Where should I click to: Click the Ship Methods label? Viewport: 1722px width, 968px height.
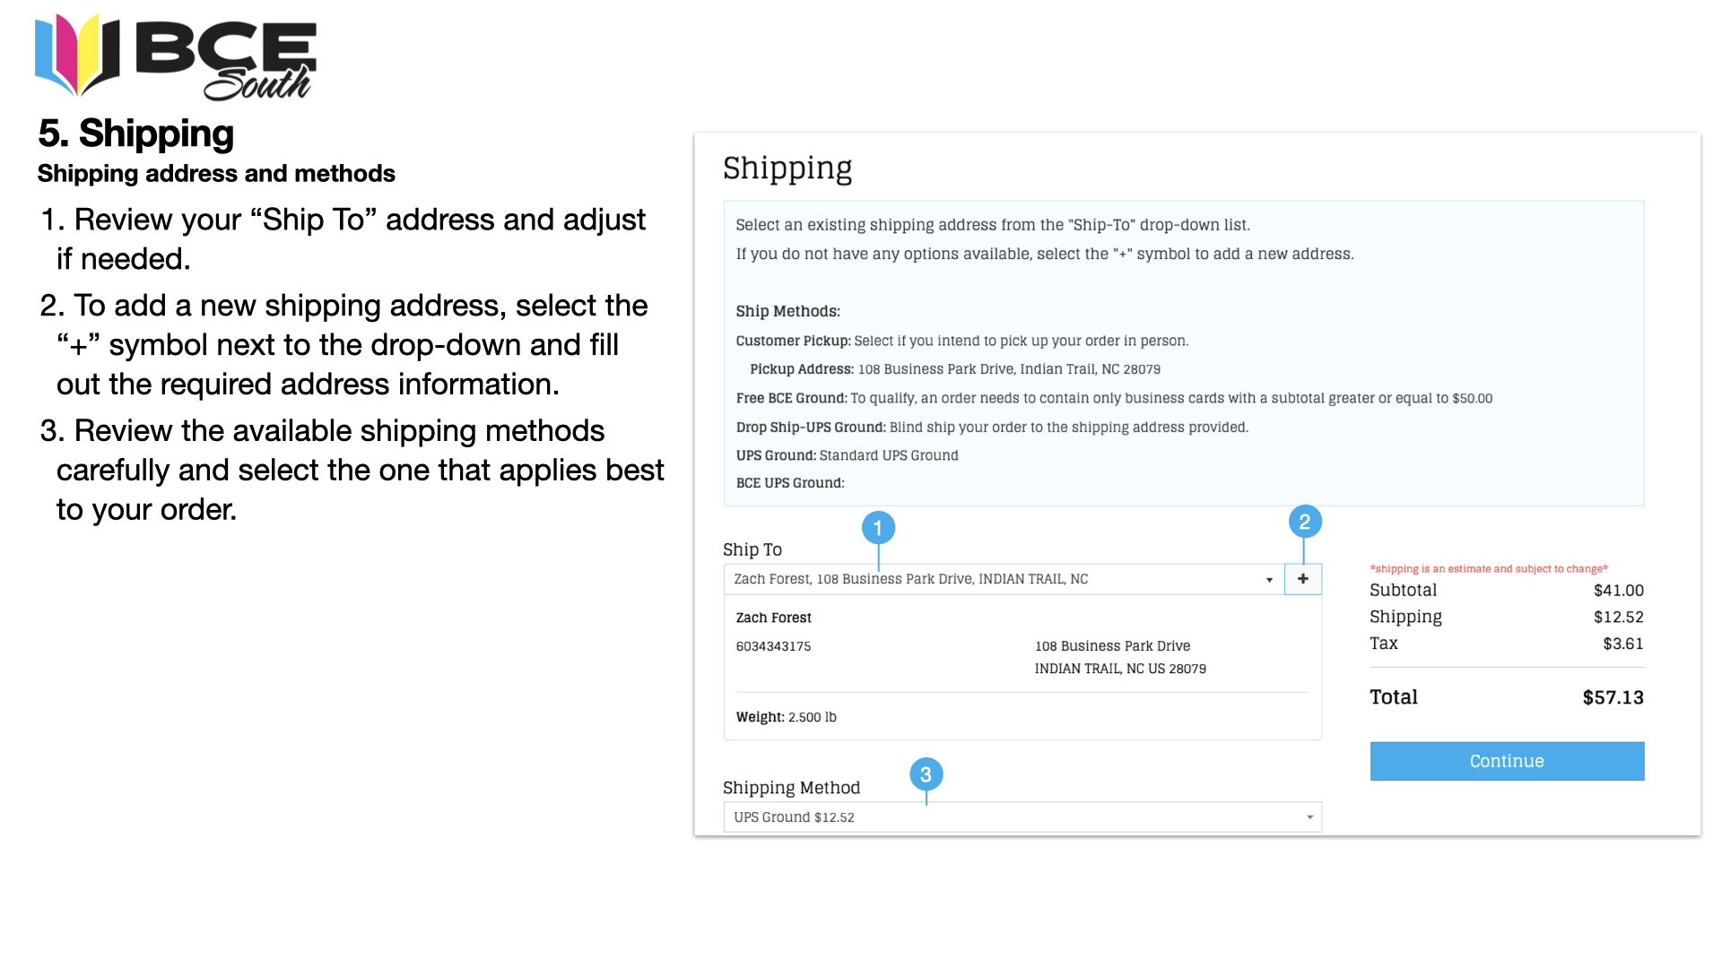pos(787,311)
